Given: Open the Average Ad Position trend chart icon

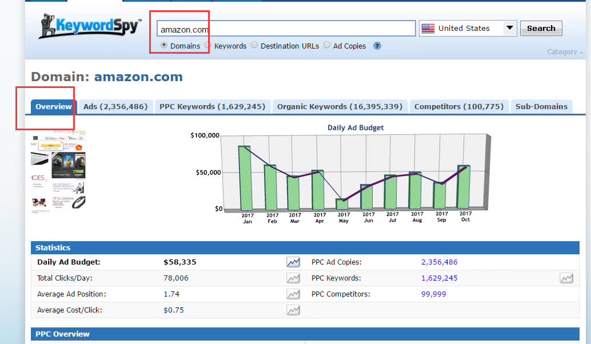Looking at the screenshot, I should [293, 294].
